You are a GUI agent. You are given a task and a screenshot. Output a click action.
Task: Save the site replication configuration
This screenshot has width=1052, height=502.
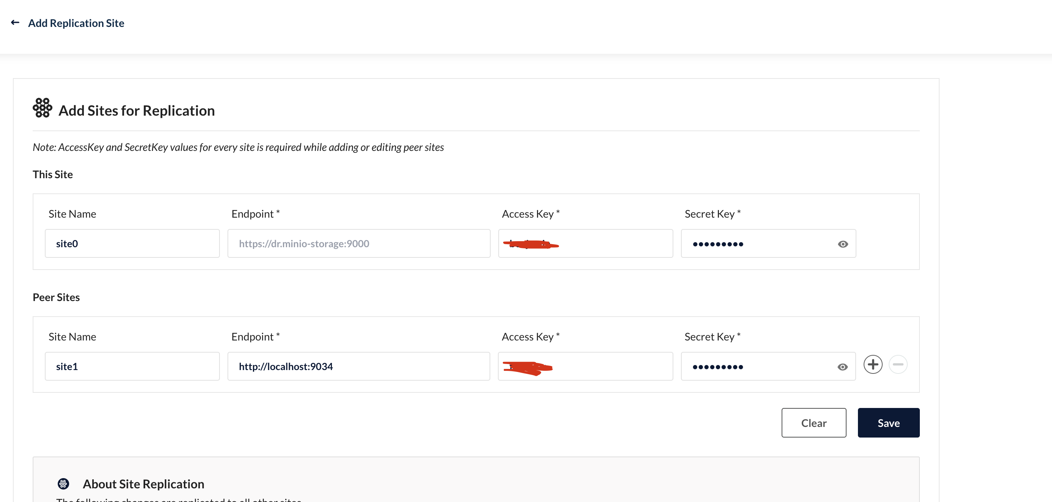coord(889,422)
